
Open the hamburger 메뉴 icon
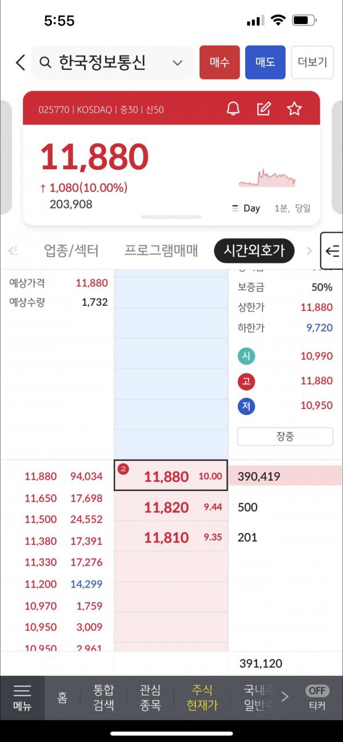pos(22,697)
